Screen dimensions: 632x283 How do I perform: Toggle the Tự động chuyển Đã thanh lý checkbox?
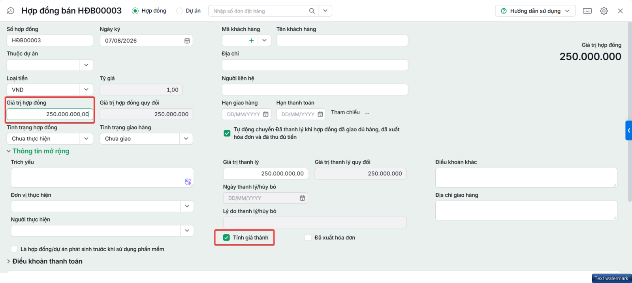[x=227, y=133]
